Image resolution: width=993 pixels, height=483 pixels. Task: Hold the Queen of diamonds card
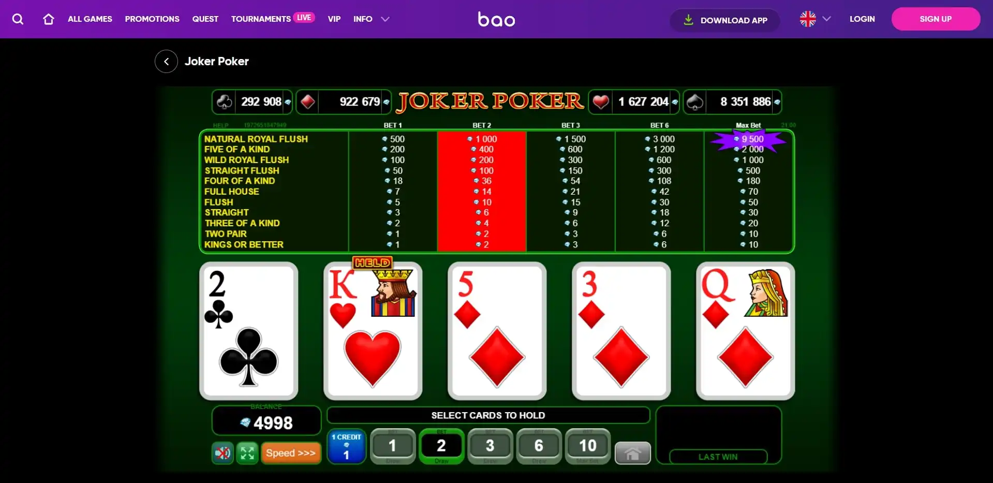point(745,331)
